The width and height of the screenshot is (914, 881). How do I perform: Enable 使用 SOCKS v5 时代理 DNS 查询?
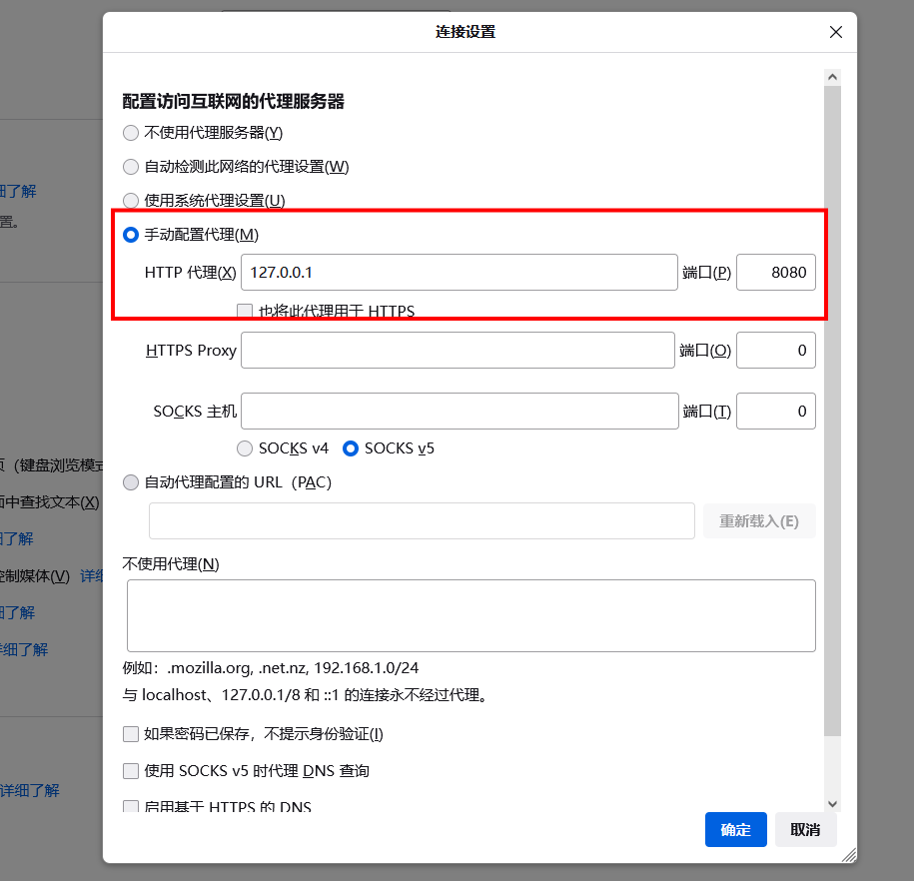(x=131, y=770)
